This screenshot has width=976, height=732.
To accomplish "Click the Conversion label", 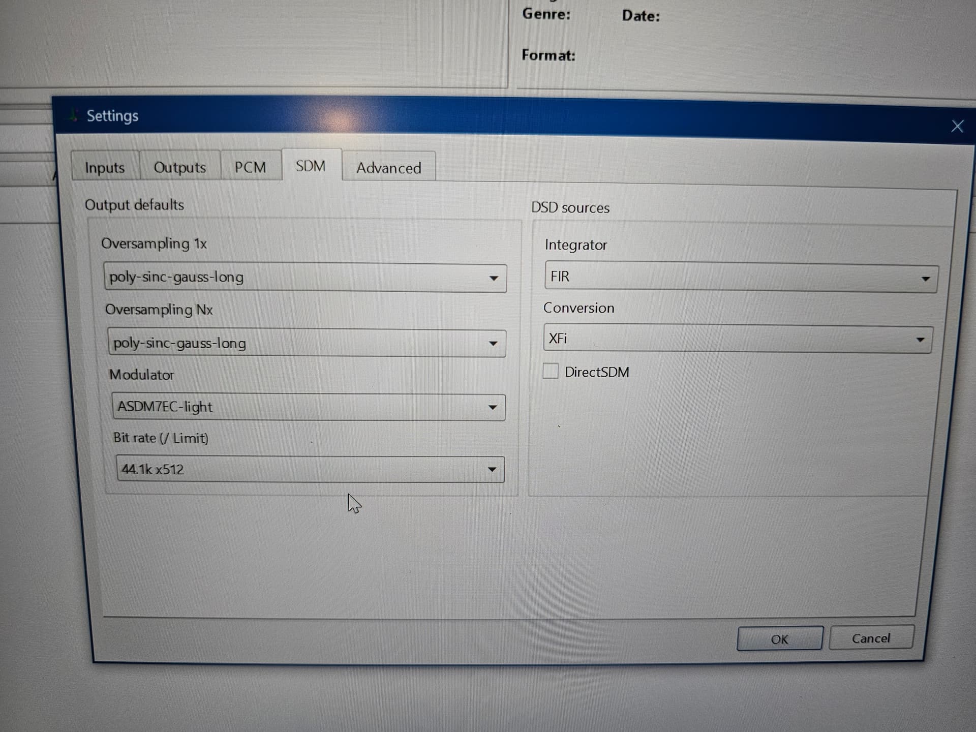I will tap(578, 308).
